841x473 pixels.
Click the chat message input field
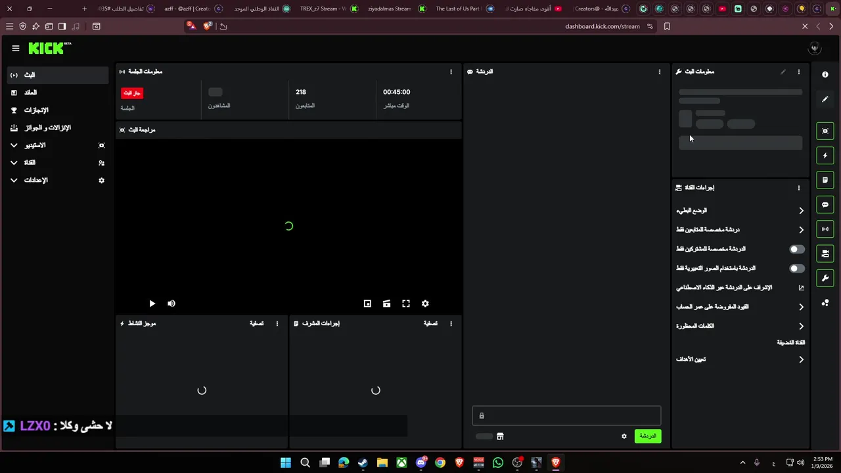(566, 416)
